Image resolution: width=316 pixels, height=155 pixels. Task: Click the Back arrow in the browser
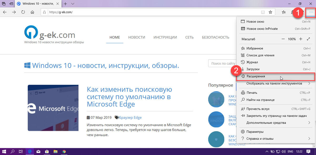pos(5,12)
